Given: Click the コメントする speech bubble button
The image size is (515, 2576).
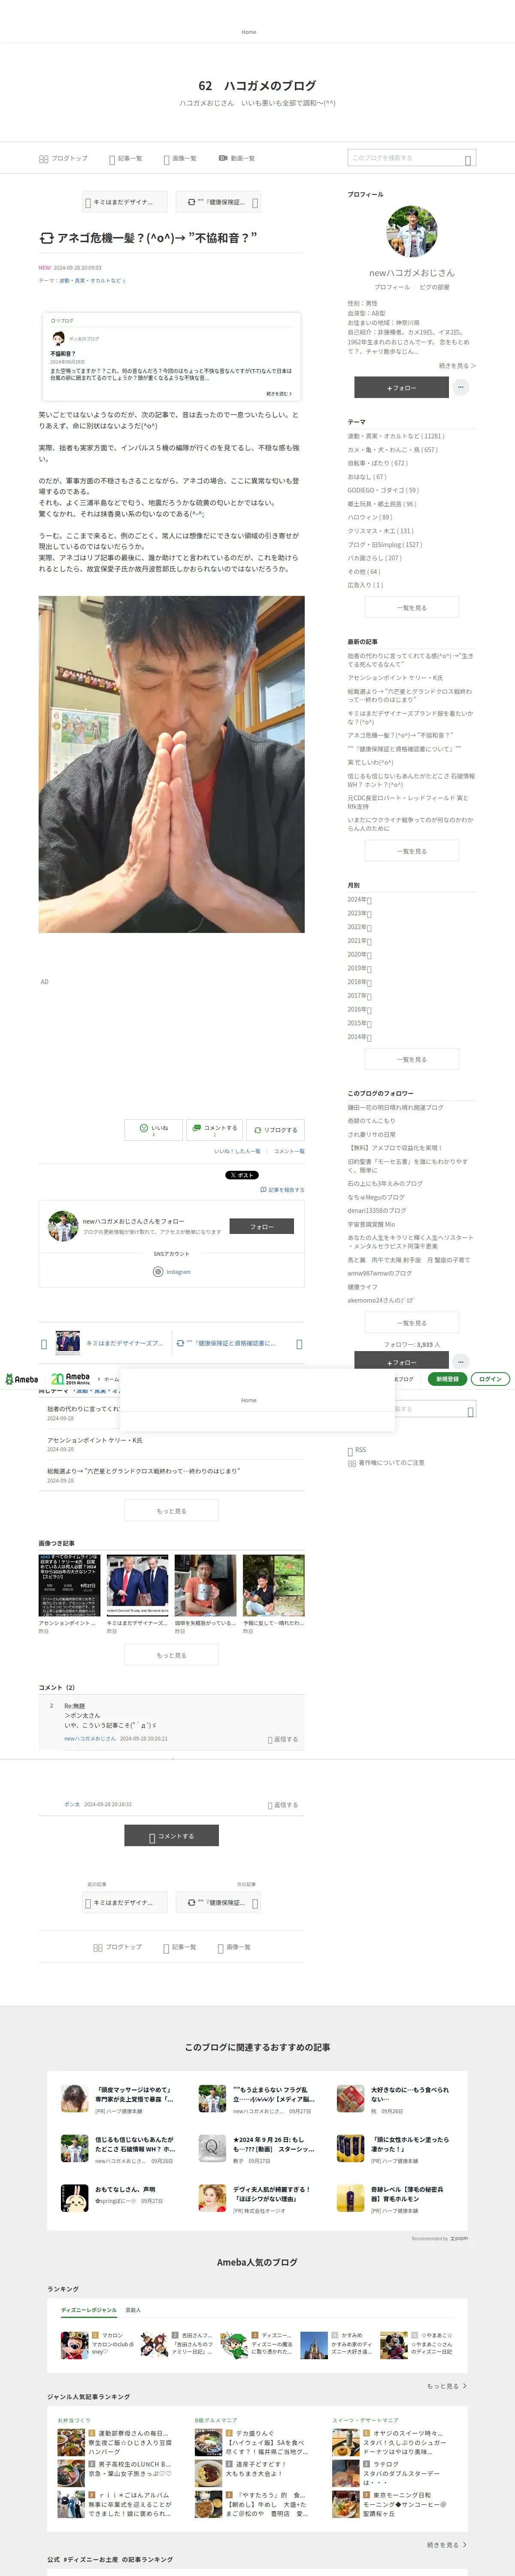Looking at the screenshot, I should pyautogui.click(x=214, y=1129).
